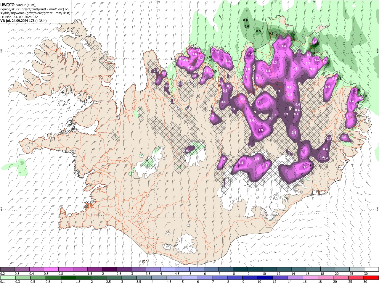Click the 64N latitude label on right edge
Viewport: 379px width, 284px height.
tap(378, 209)
